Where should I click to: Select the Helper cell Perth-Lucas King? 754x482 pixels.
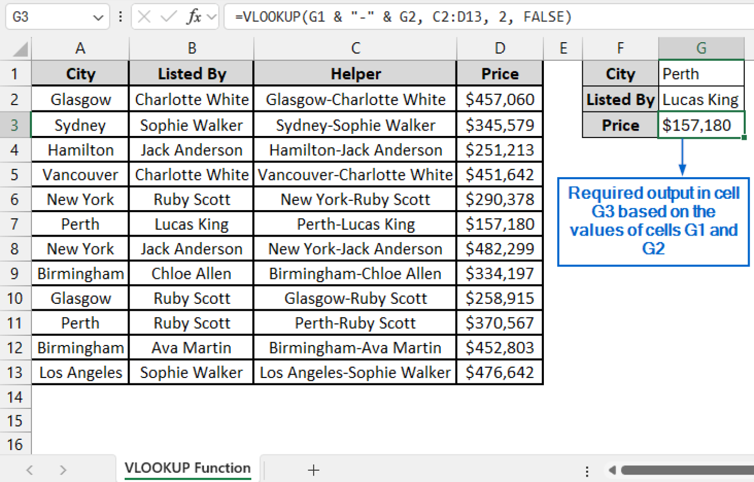click(x=355, y=224)
